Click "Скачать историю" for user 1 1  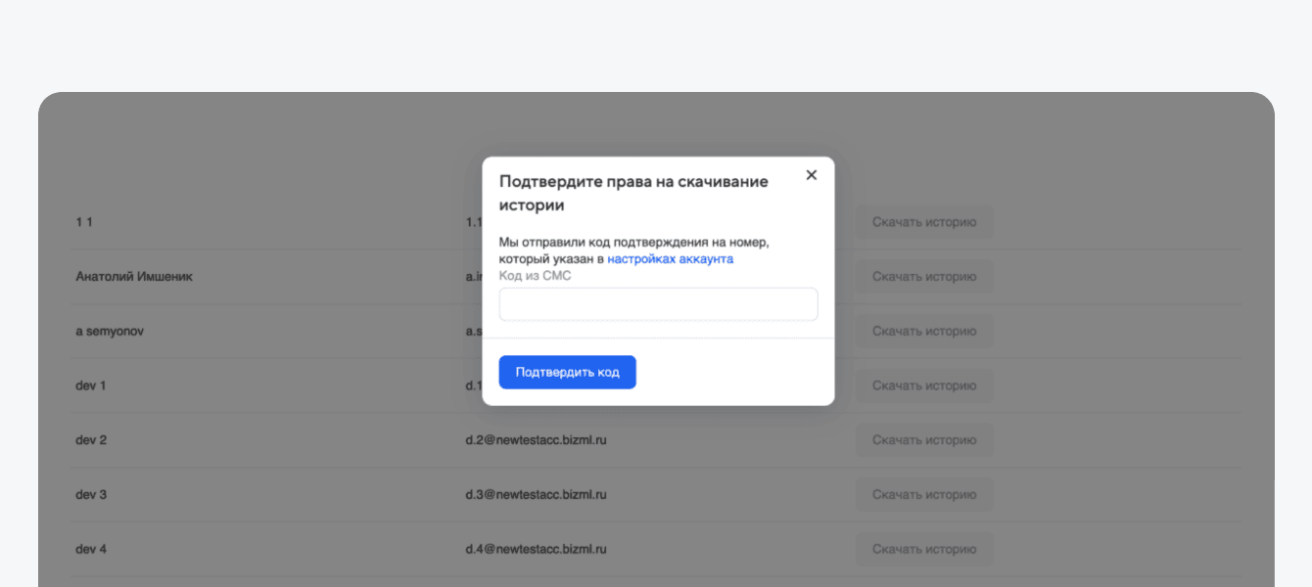pyautogui.click(x=923, y=222)
